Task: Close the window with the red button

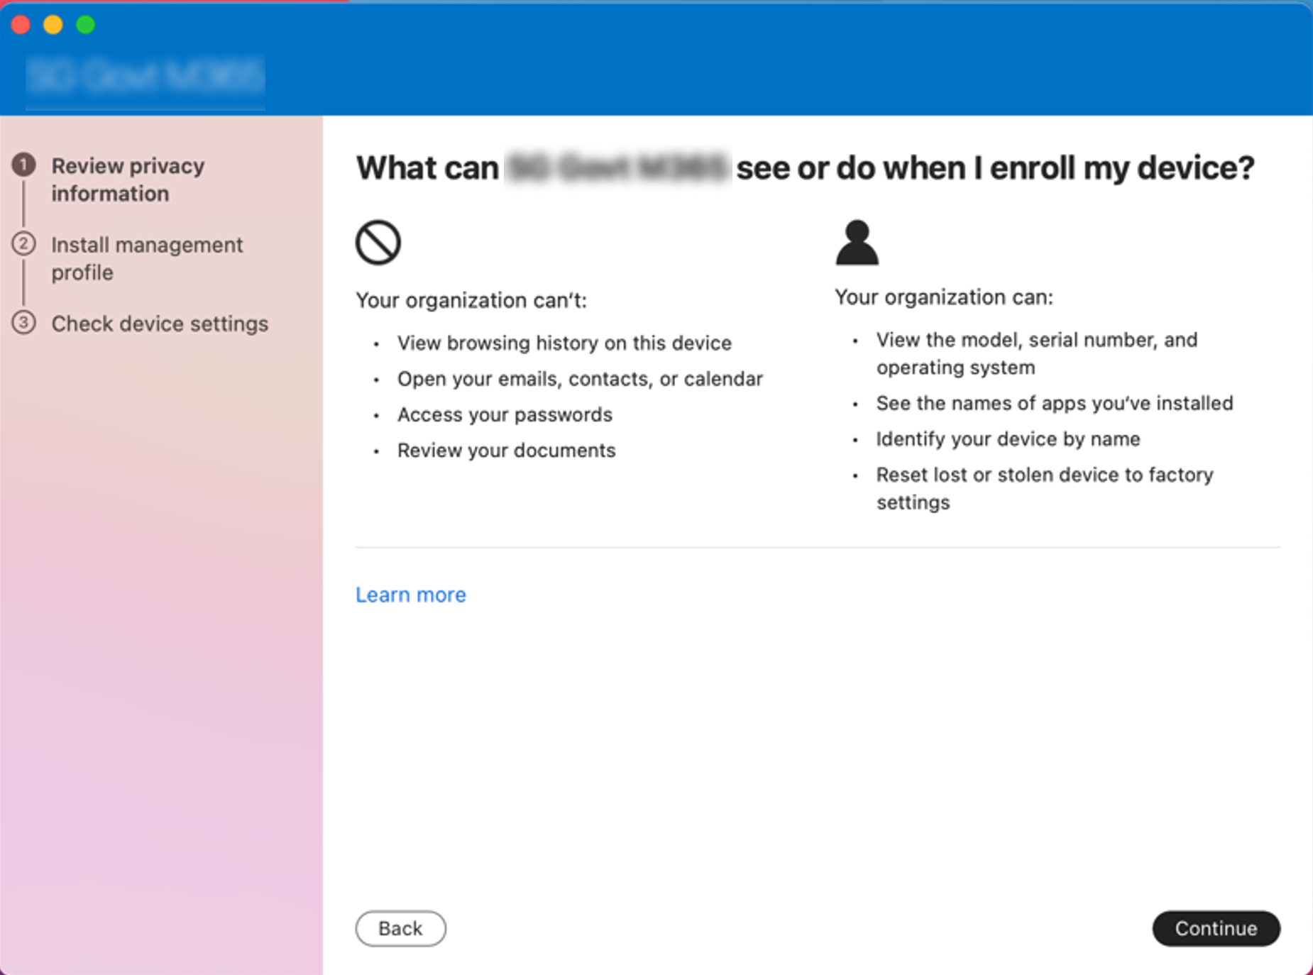Action: click(21, 25)
